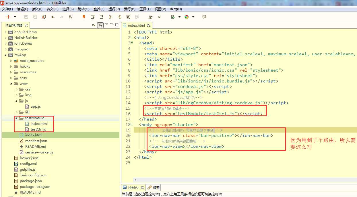The height and width of the screenshot is (197, 357).
Task: Expand the maopao project
Action: (x=5, y=49)
